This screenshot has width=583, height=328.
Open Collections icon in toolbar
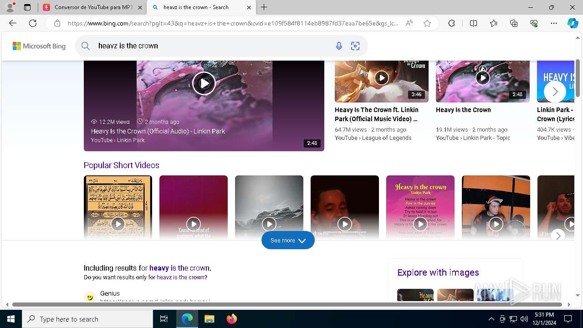tap(514, 23)
